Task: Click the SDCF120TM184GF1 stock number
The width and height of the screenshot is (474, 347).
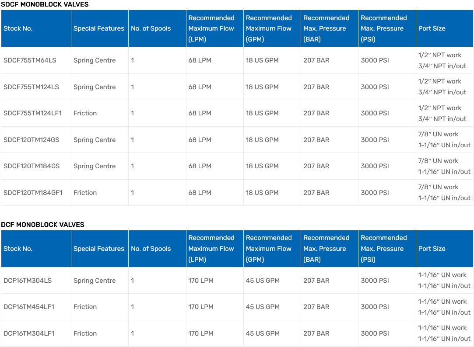Action: coord(33,193)
